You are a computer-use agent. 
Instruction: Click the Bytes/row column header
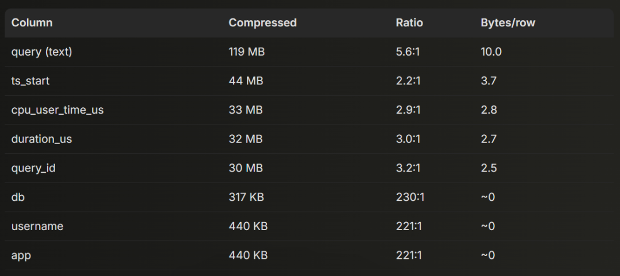click(507, 23)
